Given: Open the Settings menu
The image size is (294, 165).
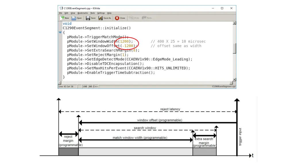Looking at the screenshot, I should point(101,13).
